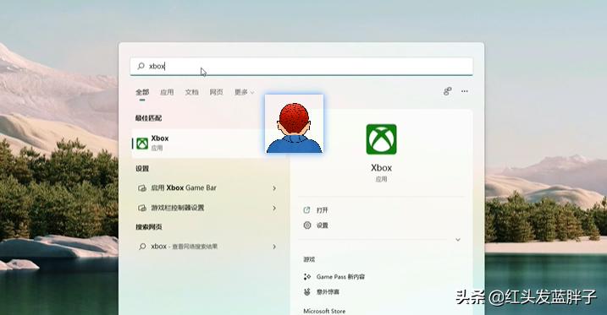This screenshot has height=315, width=607.
Task: Open the 更多 dropdown
Action: 245,92
